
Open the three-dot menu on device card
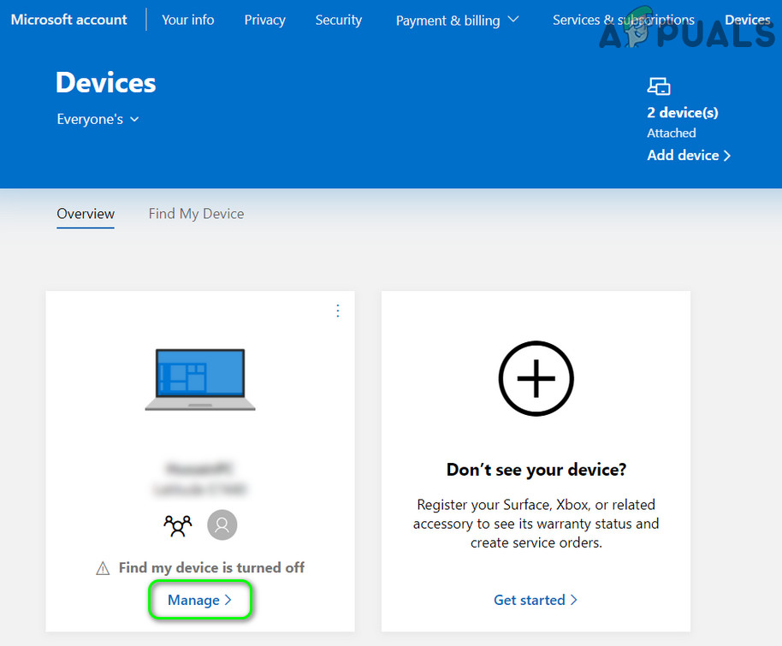tap(338, 311)
